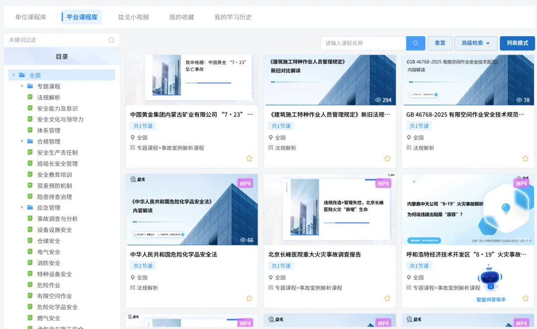Select 双重预防机制 in the directory
The height and width of the screenshot is (329, 537).
click(55, 186)
